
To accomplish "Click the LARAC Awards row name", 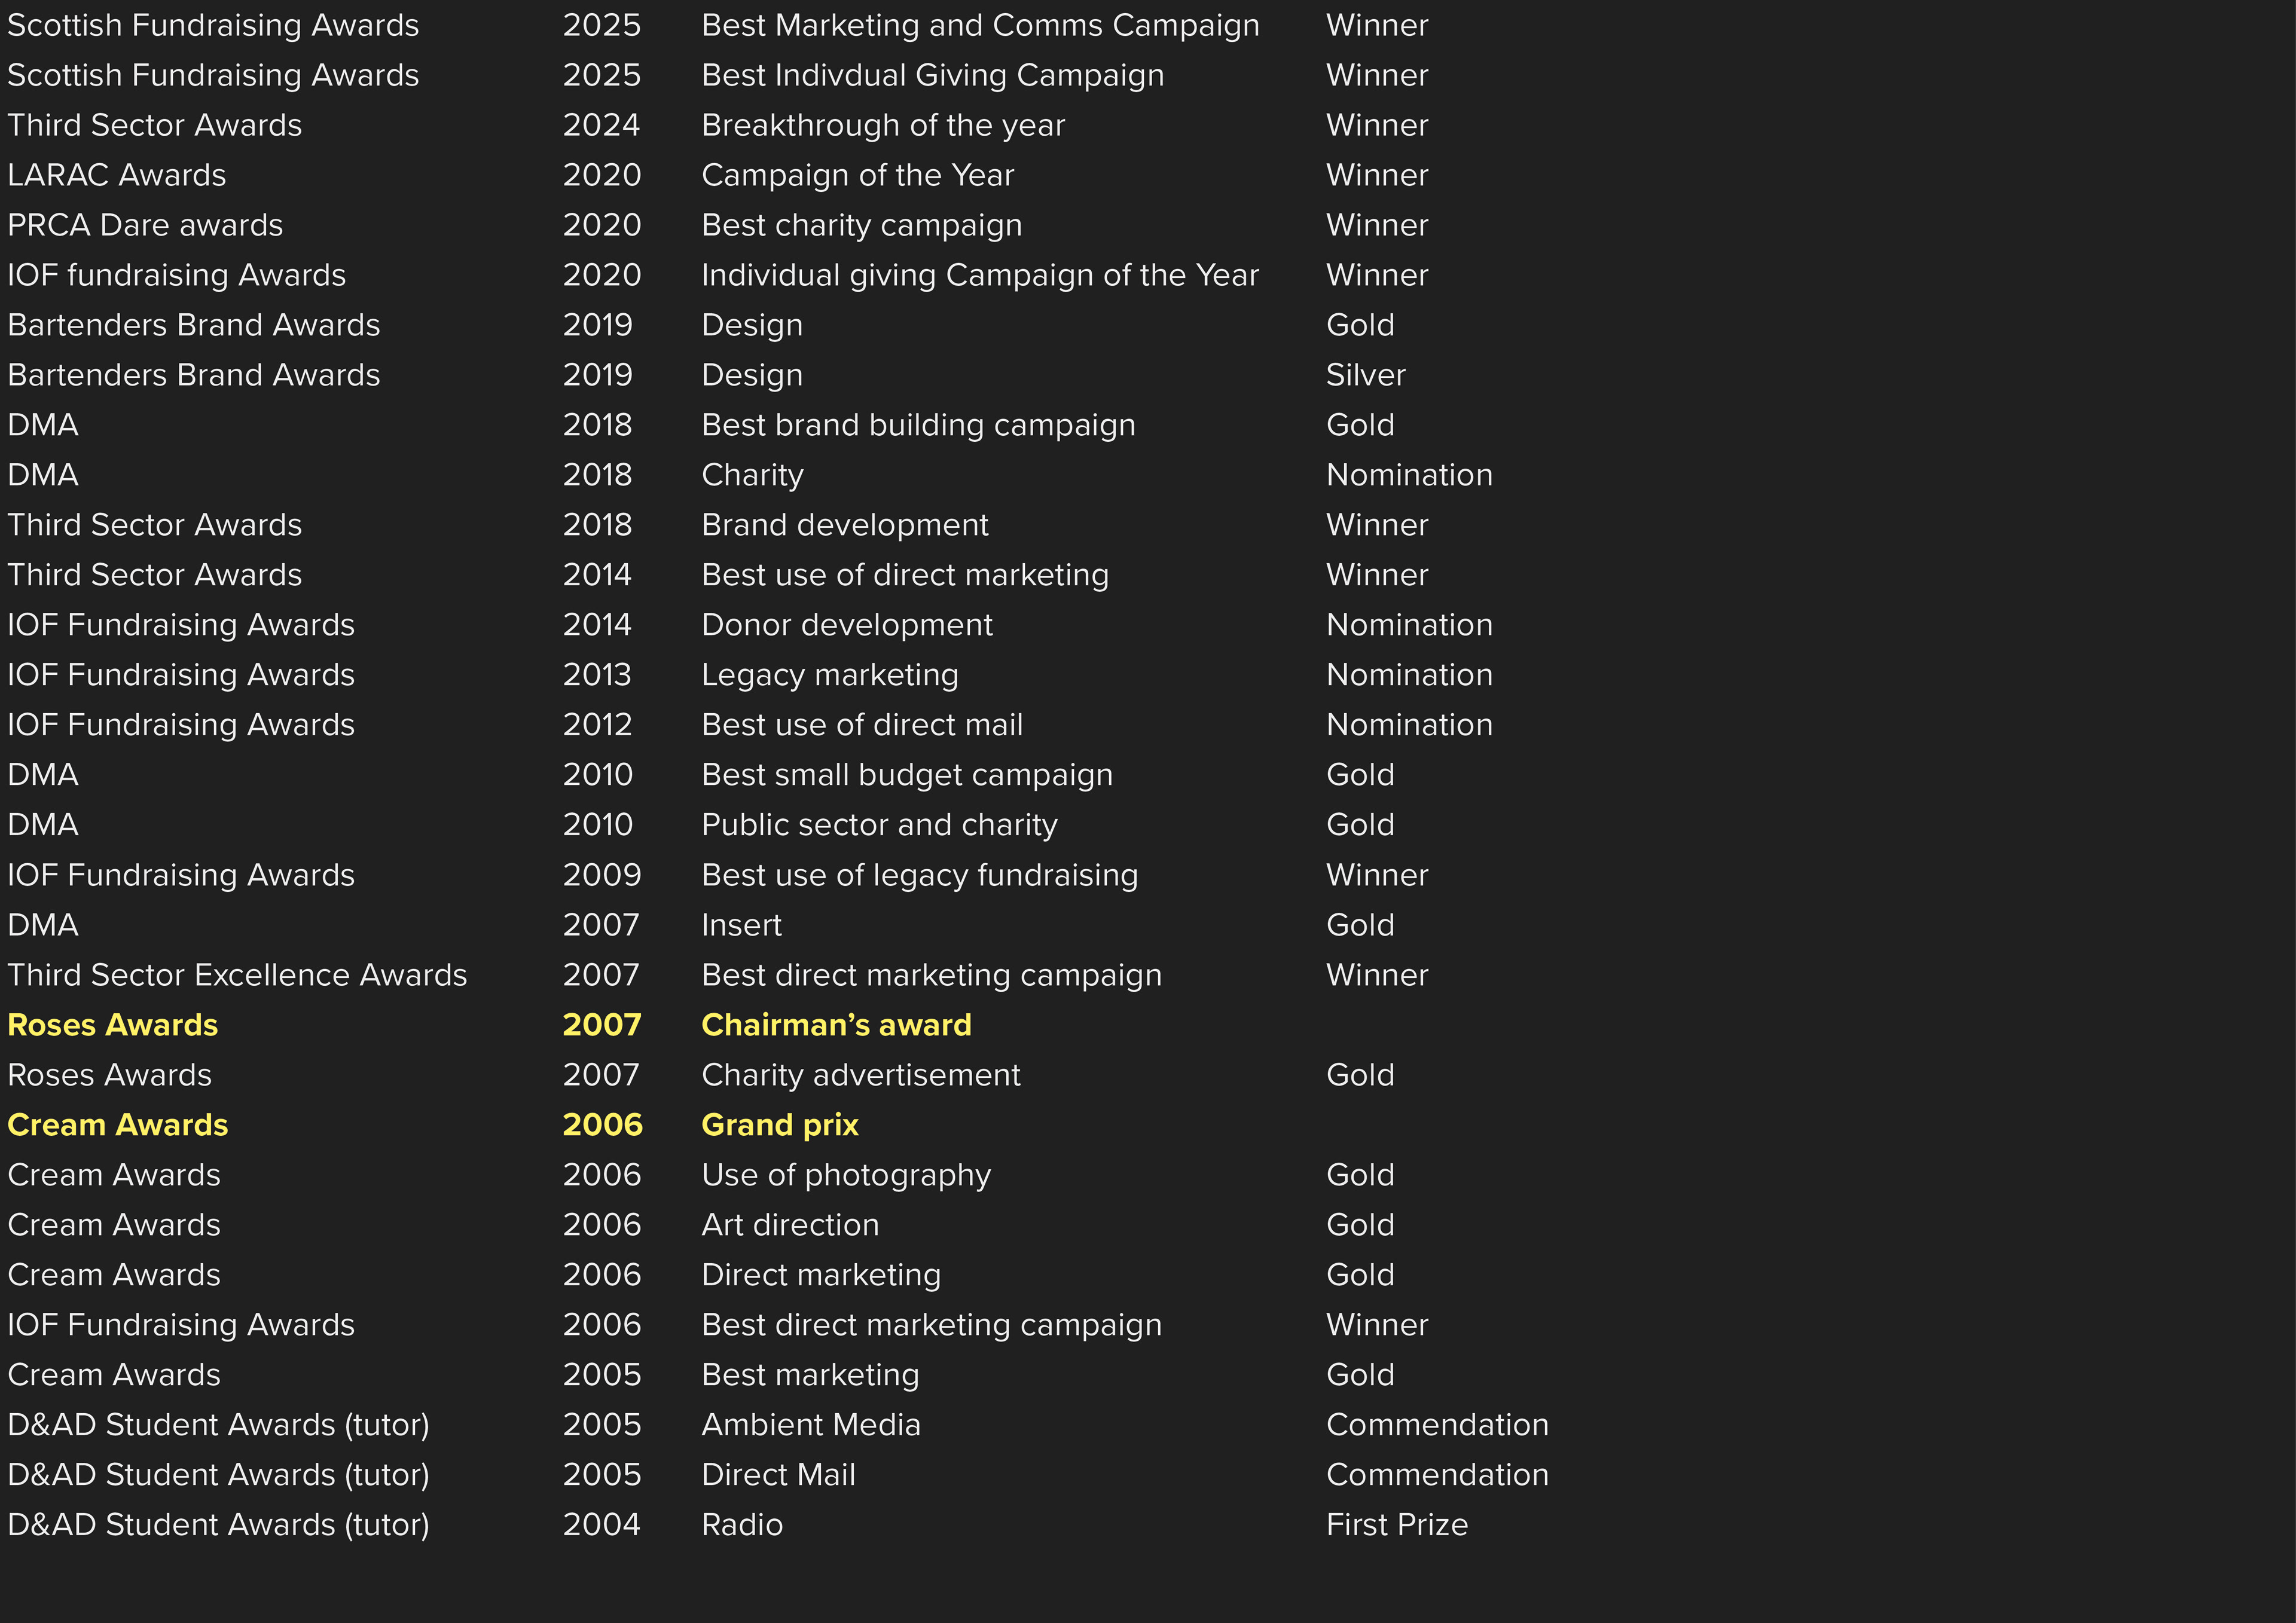I will (x=116, y=175).
